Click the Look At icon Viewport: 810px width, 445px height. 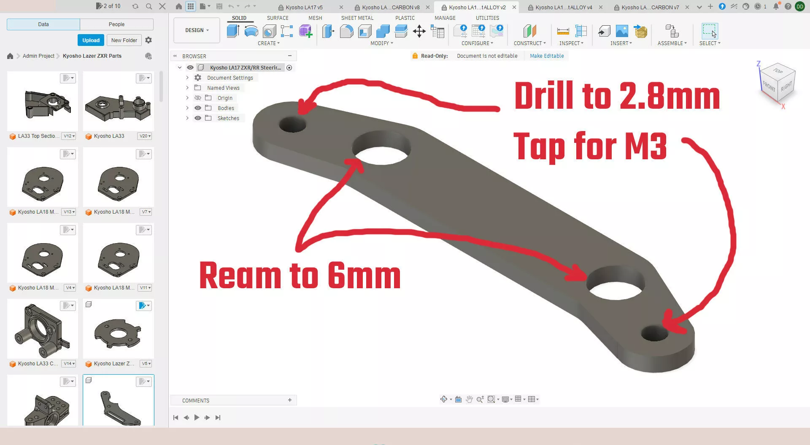(x=458, y=399)
